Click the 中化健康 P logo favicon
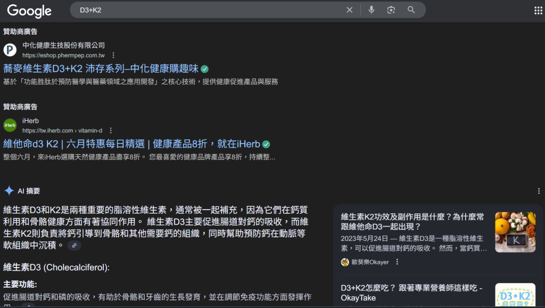This screenshot has height=308, width=545. click(10, 49)
